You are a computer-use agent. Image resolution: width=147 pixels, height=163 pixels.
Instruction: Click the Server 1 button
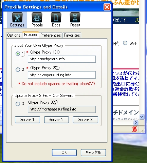pos(27,120)
